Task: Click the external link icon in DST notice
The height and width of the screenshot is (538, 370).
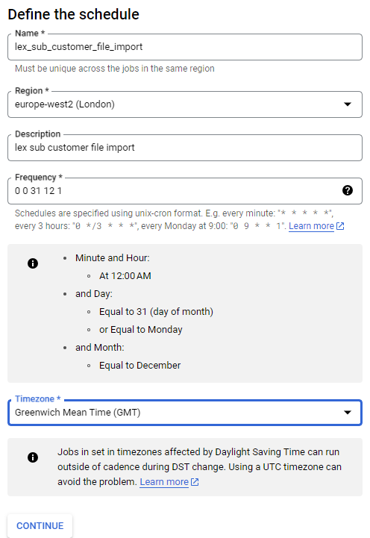Action: (195, 482)
